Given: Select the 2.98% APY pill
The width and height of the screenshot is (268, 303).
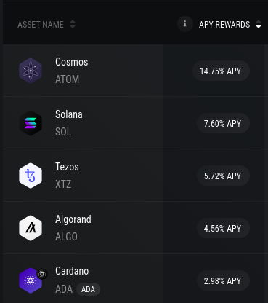Looking at the screenshot, I should pos(223,280).
